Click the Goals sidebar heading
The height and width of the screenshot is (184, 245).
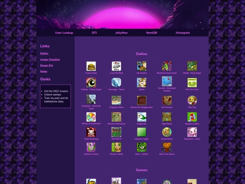coord(45,79)
